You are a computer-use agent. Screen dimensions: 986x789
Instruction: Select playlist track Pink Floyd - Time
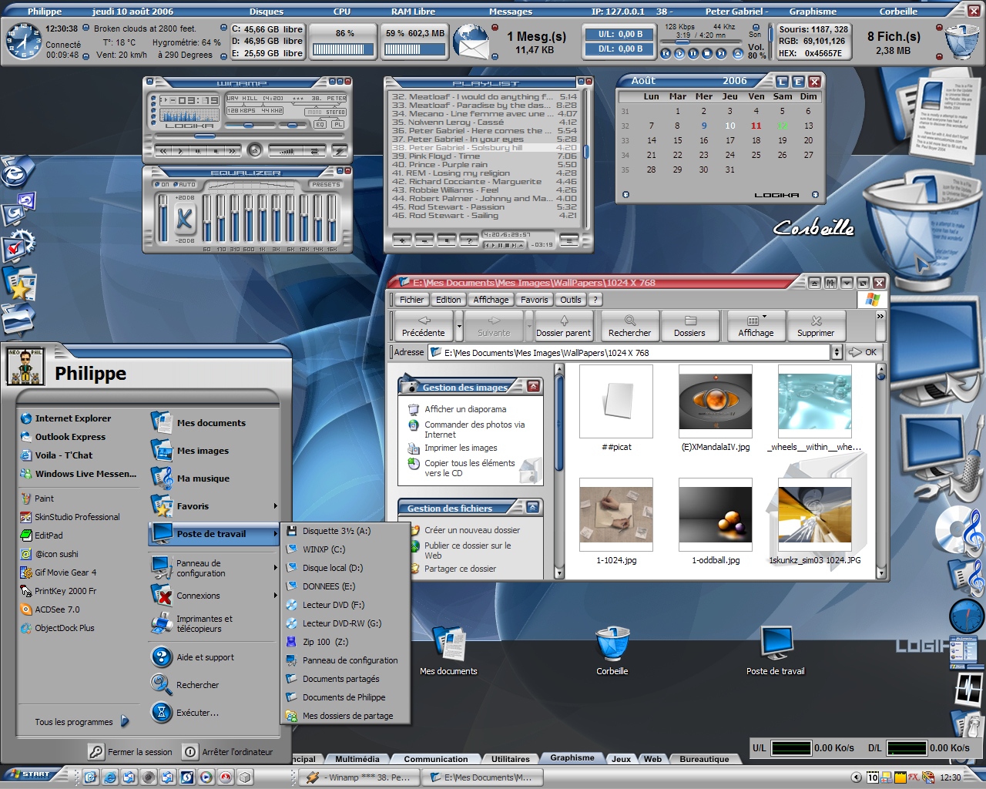click(x=485, y=156)
